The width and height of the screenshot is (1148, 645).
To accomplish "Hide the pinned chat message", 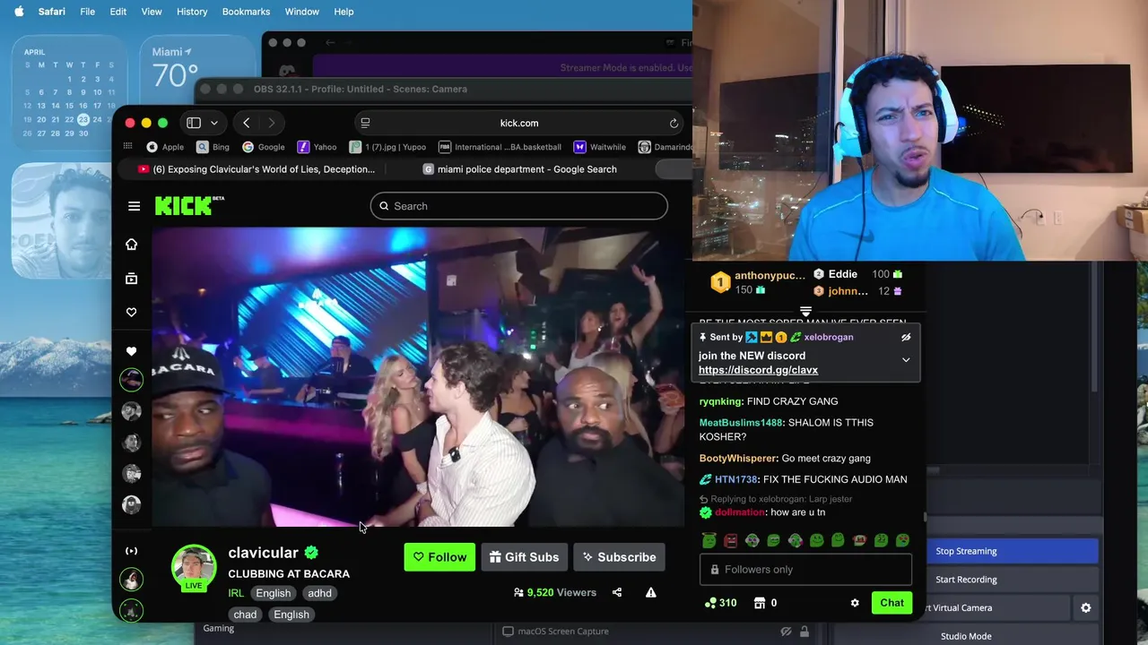I will click(906, 337).
